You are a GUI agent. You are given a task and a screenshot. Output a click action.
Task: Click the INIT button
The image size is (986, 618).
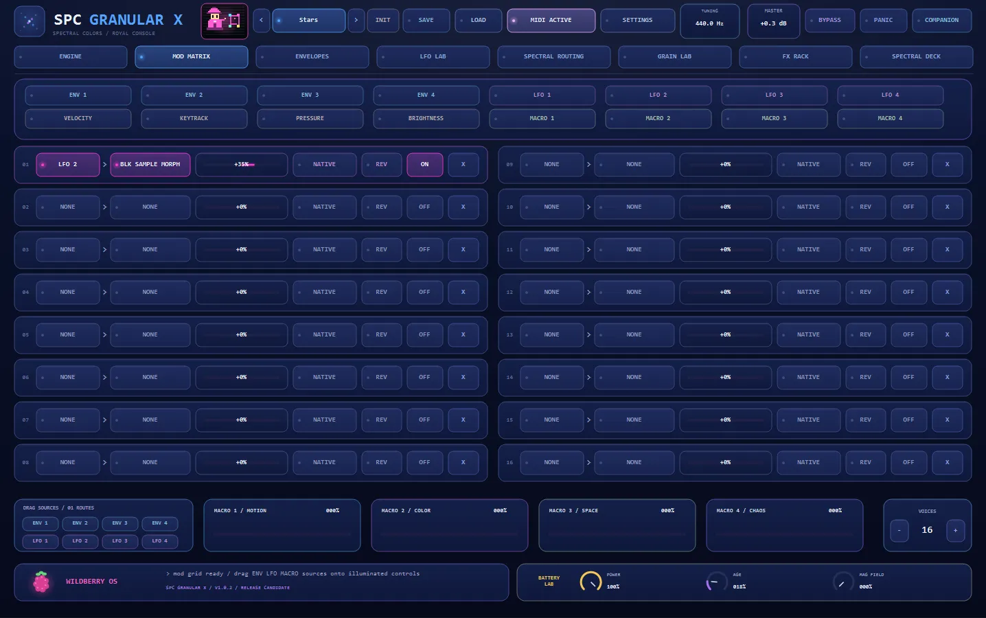point(383,21)
